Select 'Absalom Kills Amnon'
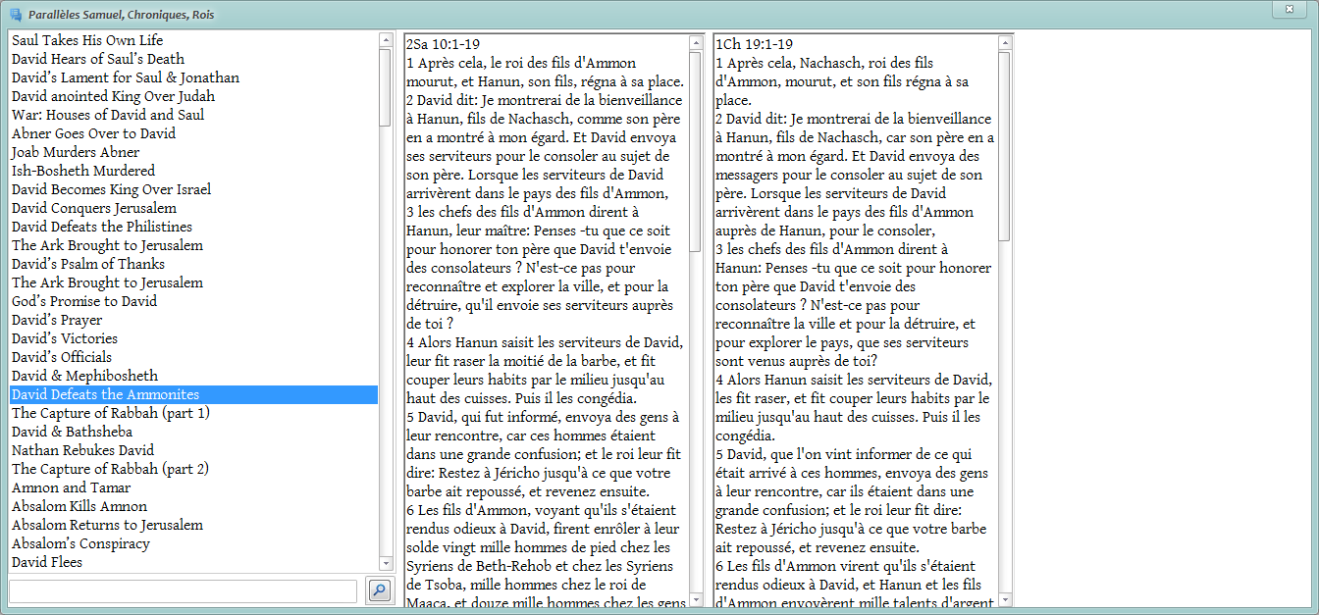 point(193,506)
